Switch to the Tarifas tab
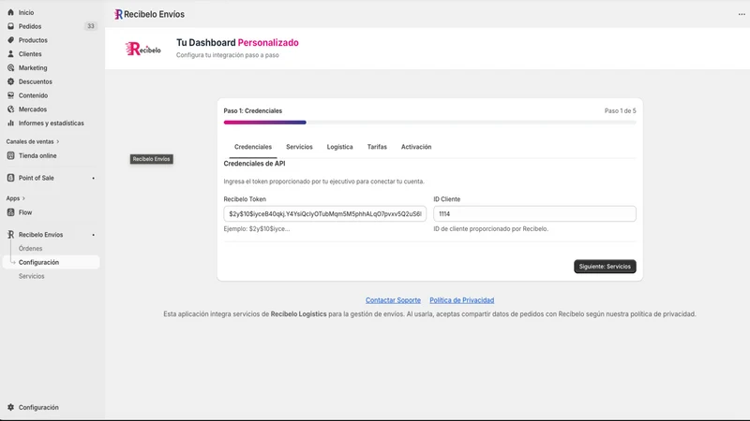Image resolution: width=750 pixels, height=421 pixels. (377, 147)
